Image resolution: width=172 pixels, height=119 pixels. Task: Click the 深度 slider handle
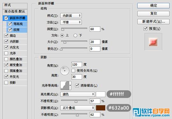click(x=63, y=29)
